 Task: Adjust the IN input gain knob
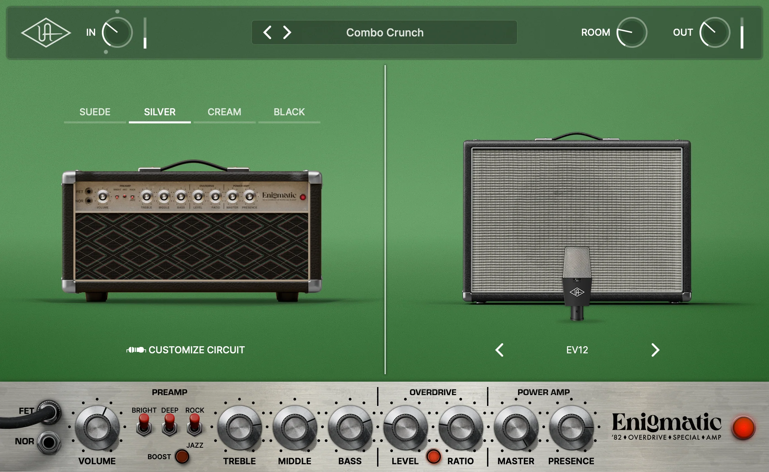[117, 33]
